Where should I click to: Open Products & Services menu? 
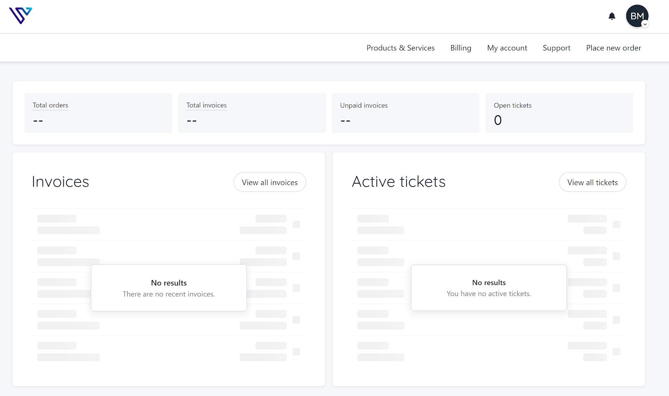pyautogui.click(x=401, y=48)
